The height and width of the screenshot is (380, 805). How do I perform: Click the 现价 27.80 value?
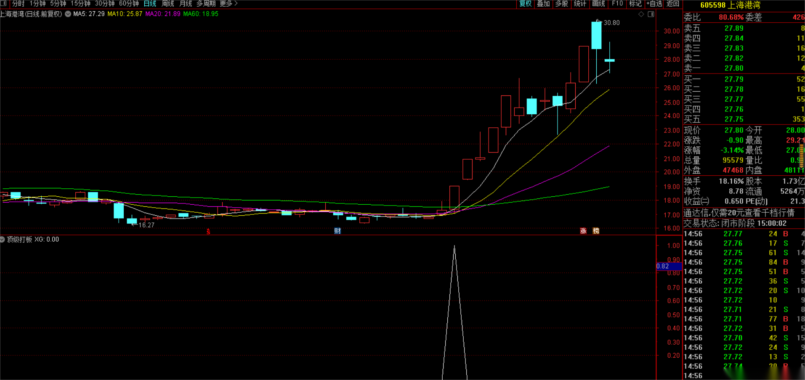(734, 130)
